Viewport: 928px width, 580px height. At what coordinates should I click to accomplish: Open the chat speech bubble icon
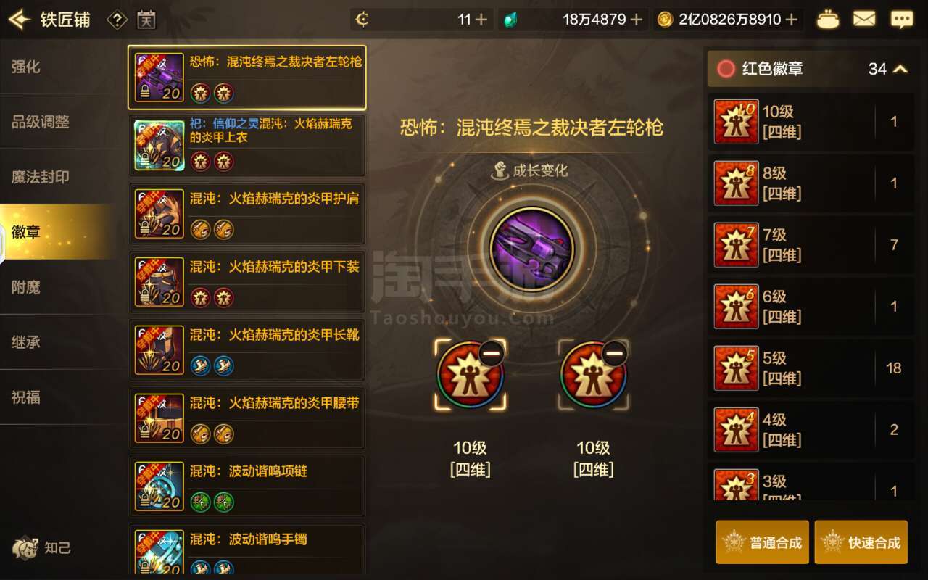901,20
